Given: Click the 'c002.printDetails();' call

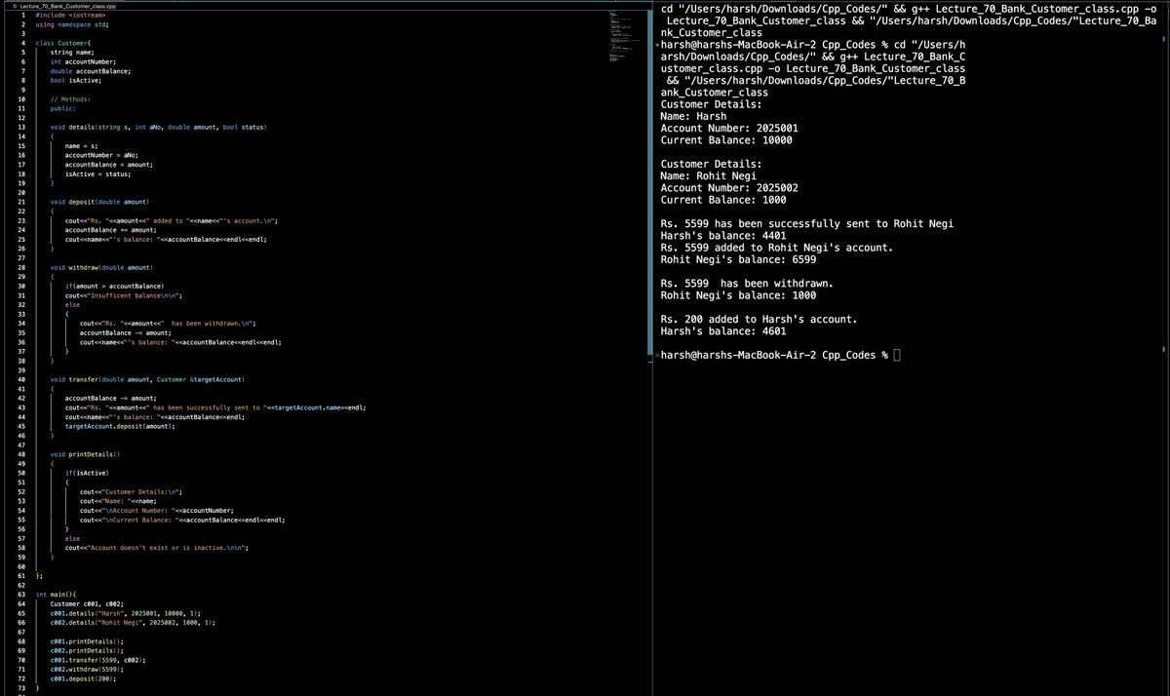Looking at the screenshot, I should coord(88,650).
